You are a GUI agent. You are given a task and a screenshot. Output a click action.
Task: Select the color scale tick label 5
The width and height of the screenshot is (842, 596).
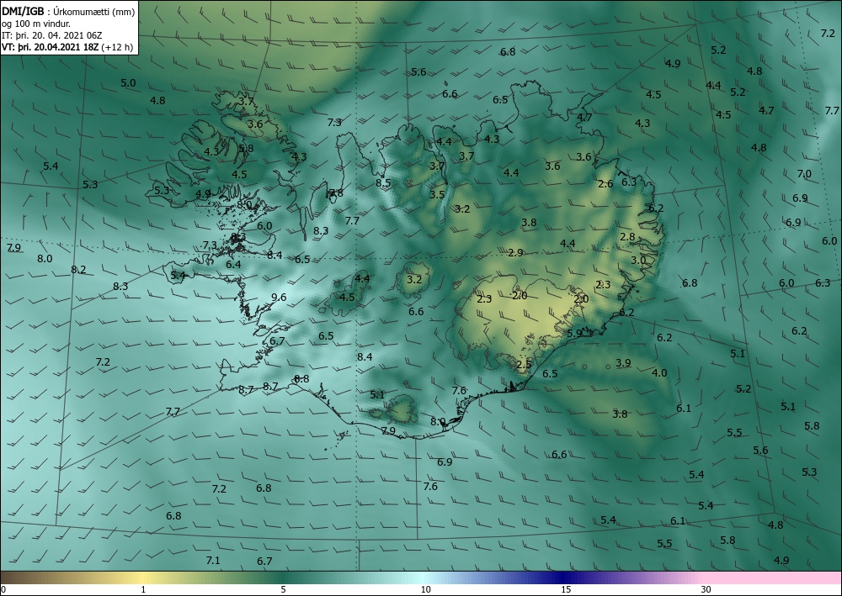pos(283,589)
